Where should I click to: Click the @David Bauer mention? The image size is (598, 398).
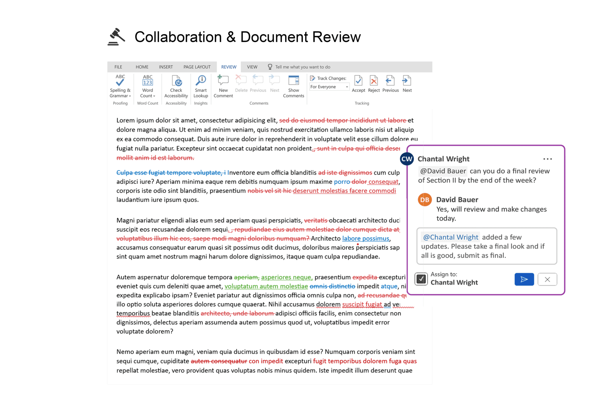[443, 171]
